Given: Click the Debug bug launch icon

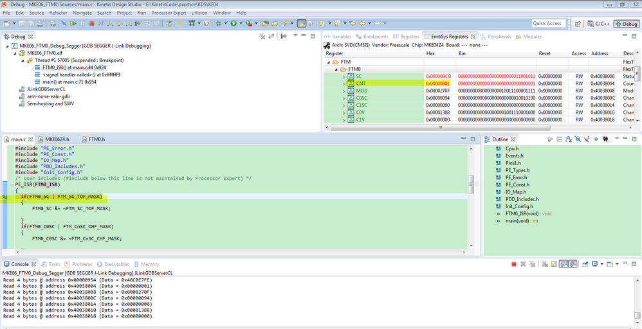Looking at the screenshot, I should pos(218,23).
